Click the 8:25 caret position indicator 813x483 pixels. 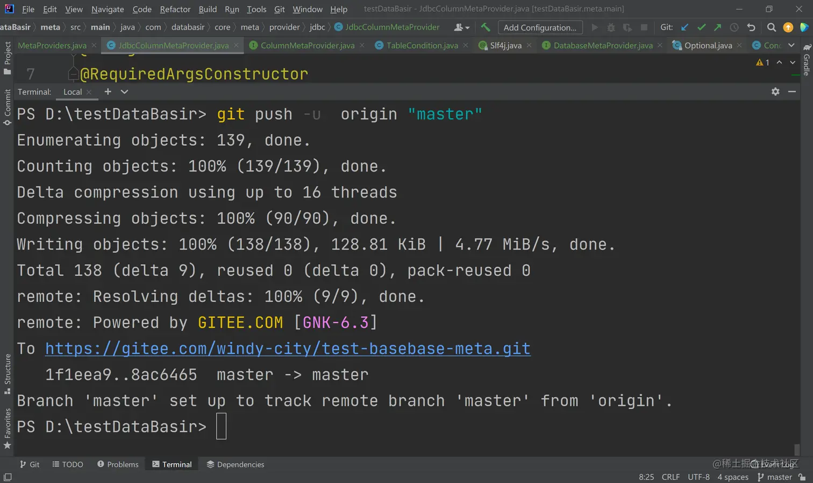646,477
